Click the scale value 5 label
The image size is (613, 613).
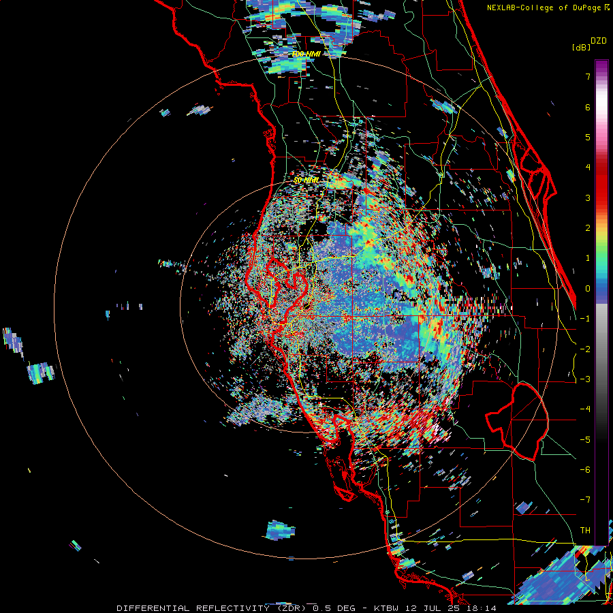pyautogui.click(x=588, y=137)
